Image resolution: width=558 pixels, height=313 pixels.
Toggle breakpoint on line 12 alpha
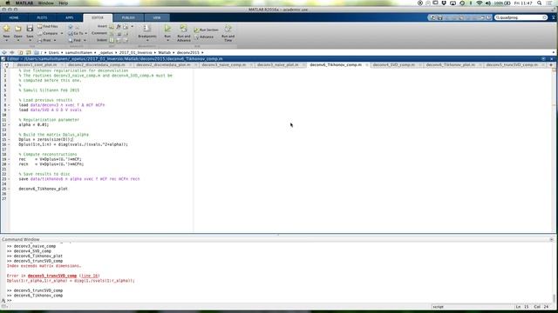9,125
